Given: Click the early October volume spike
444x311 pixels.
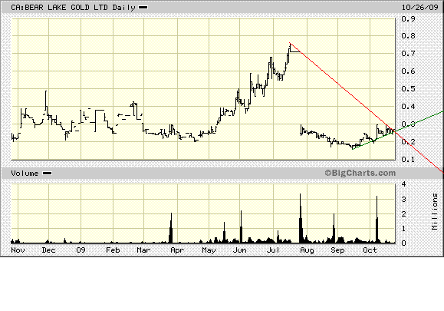Looking at the screenshot, I should click(x=377, y=220).
